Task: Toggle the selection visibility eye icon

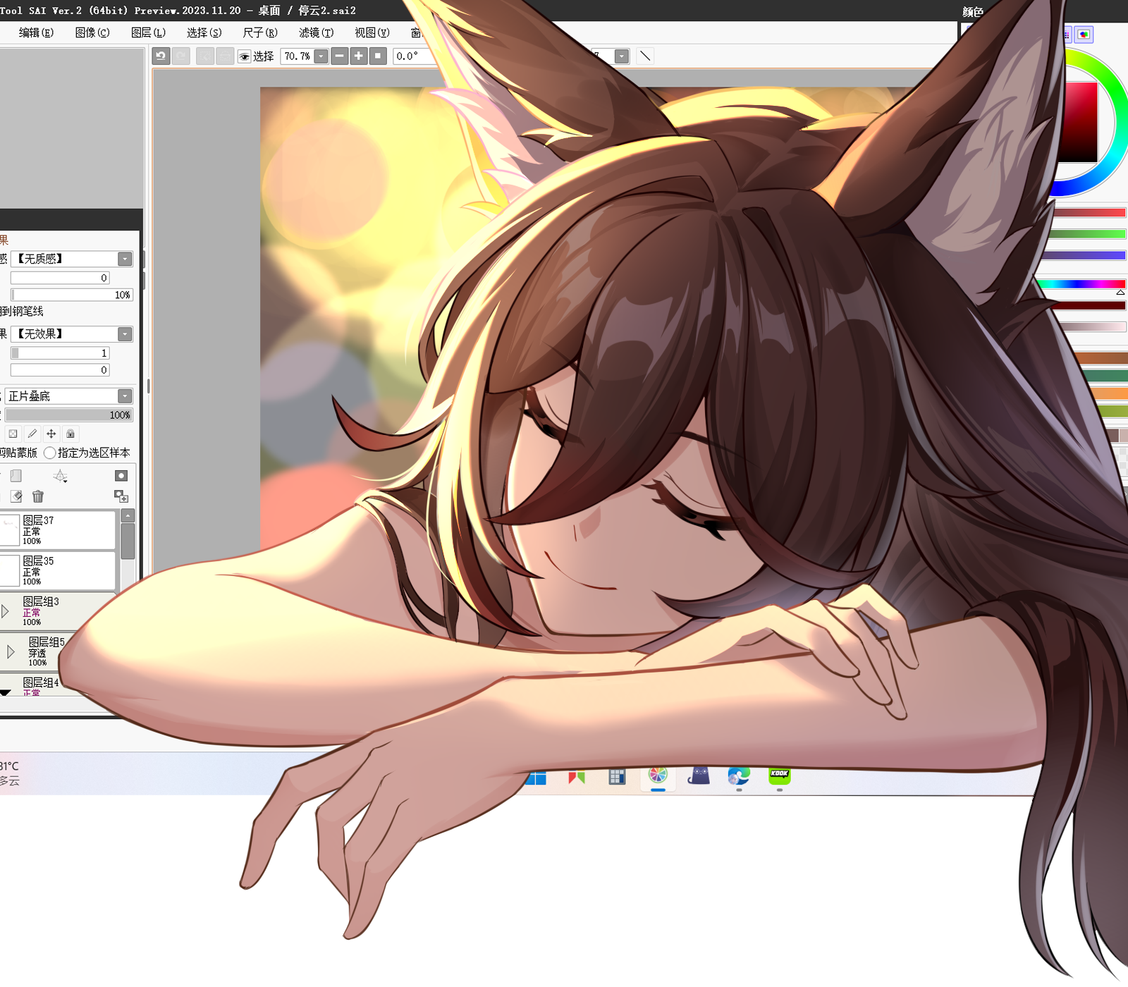Action: 245,56
